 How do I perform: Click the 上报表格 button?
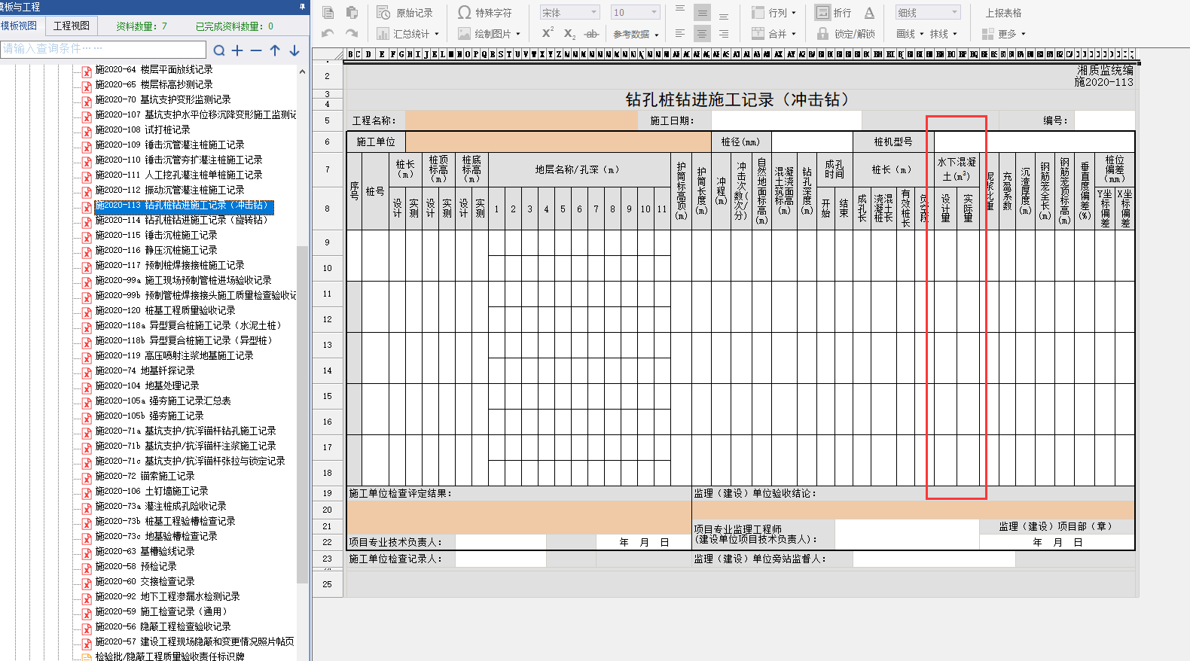point(1003,13)
